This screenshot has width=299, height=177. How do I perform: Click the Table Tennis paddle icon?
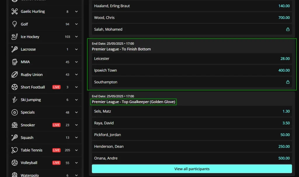click(x=15, y=150)
